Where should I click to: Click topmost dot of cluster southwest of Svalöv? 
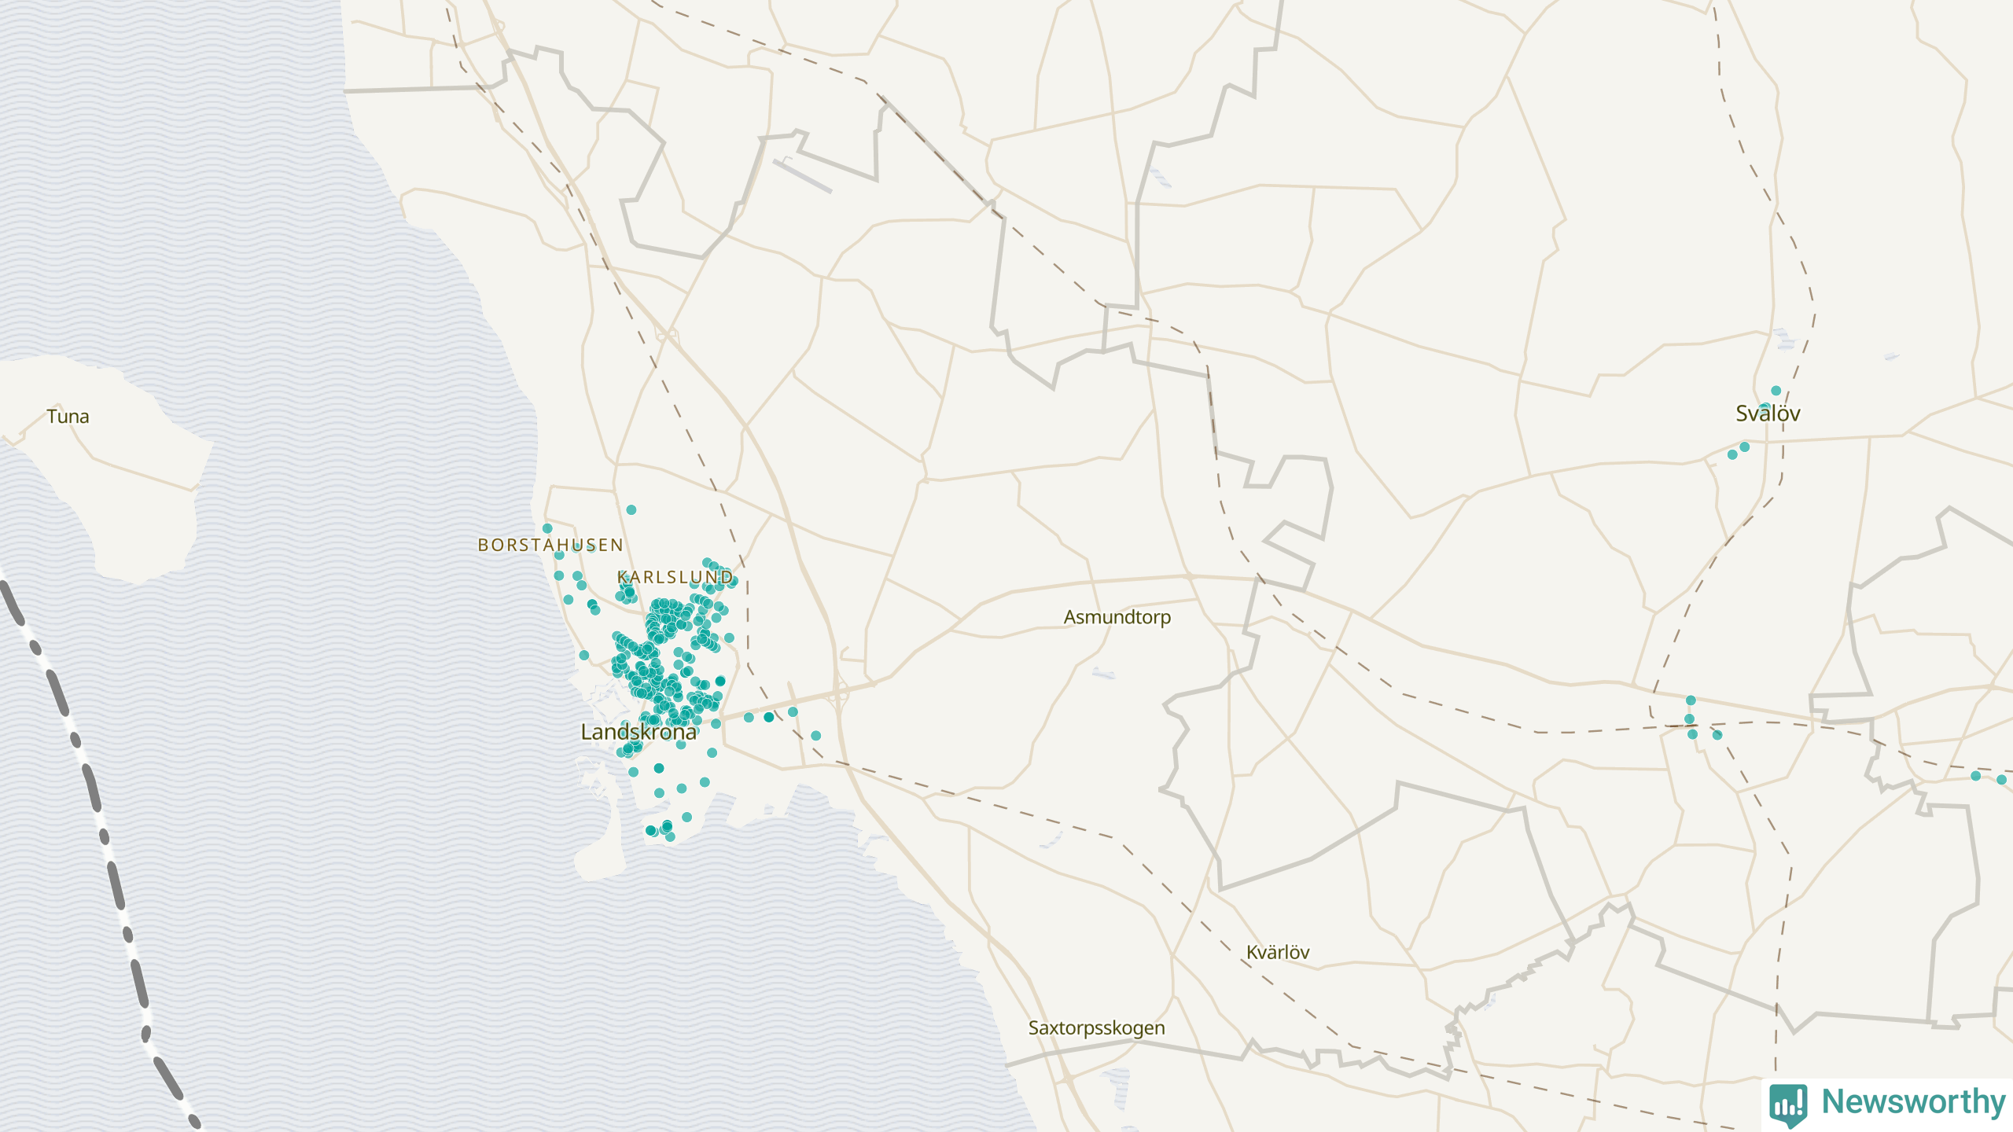(x=1691, y=700)
